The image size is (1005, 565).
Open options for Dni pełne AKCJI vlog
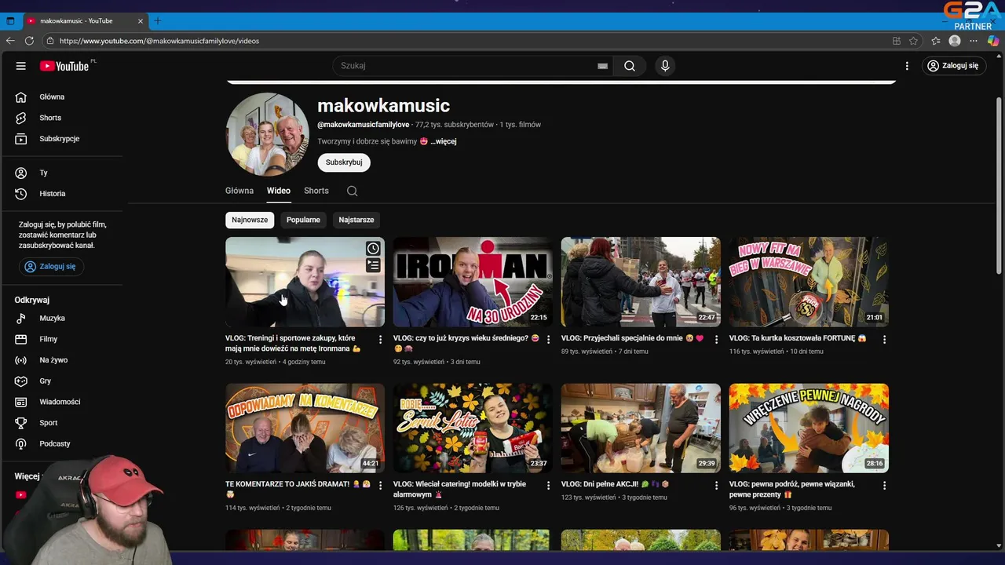[x=716, y=486]
